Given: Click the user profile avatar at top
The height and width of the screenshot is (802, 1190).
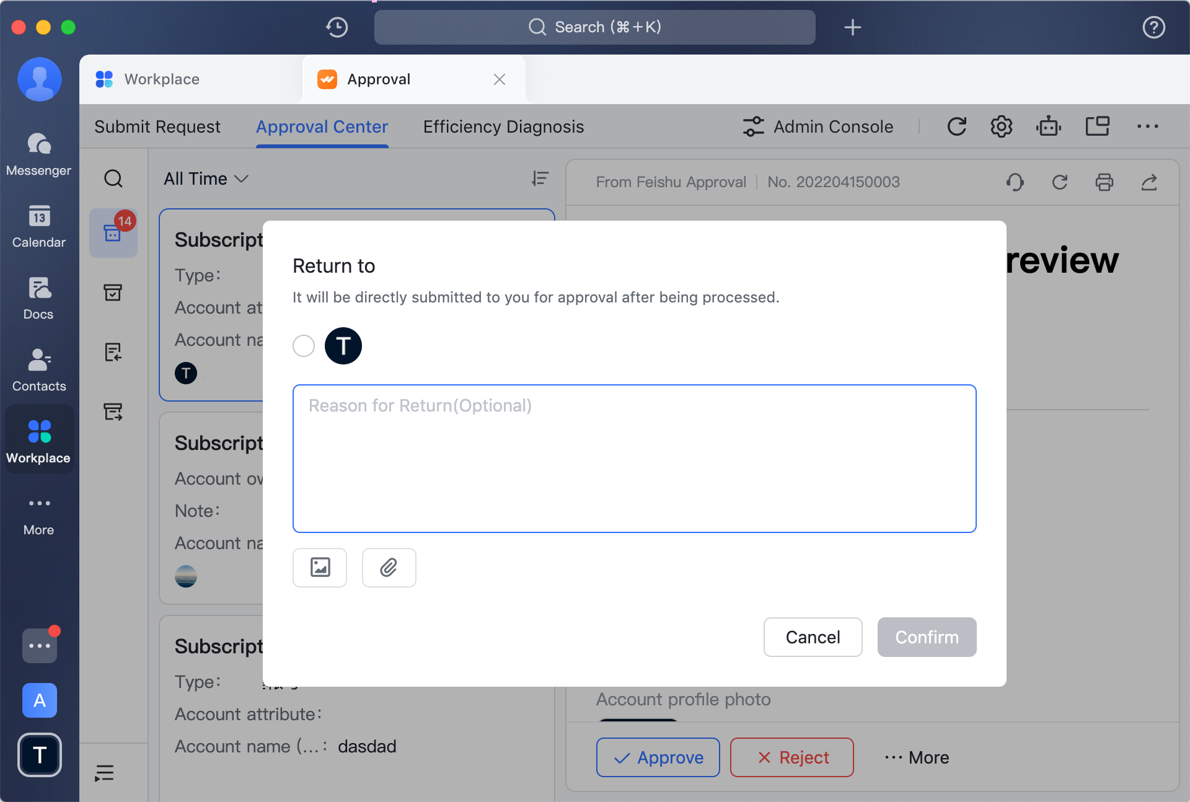Looking at the screenshot, I should tap(39, 79).
